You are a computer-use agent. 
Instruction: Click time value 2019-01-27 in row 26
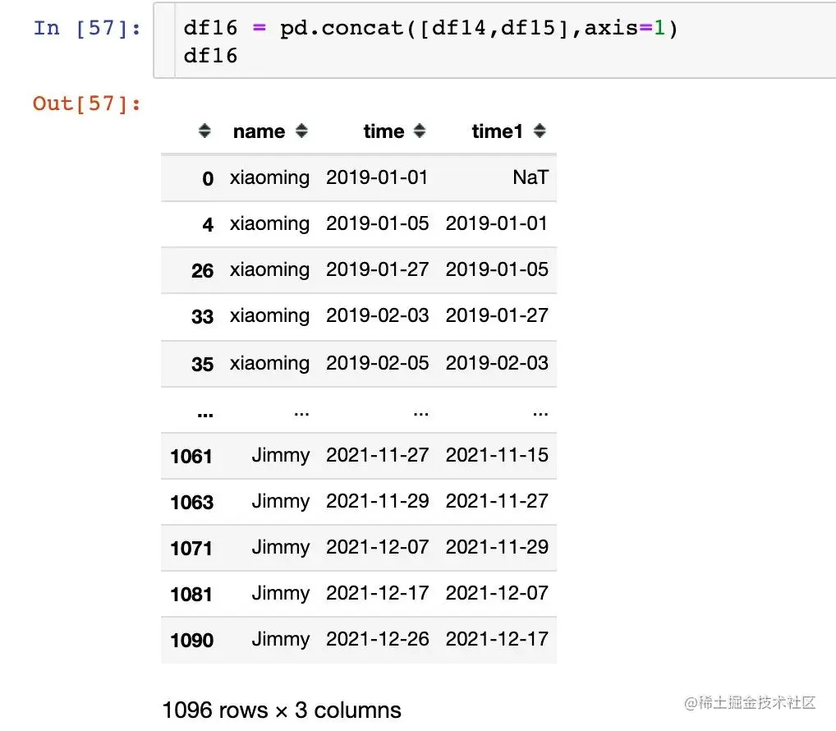[x=378, y=269]
